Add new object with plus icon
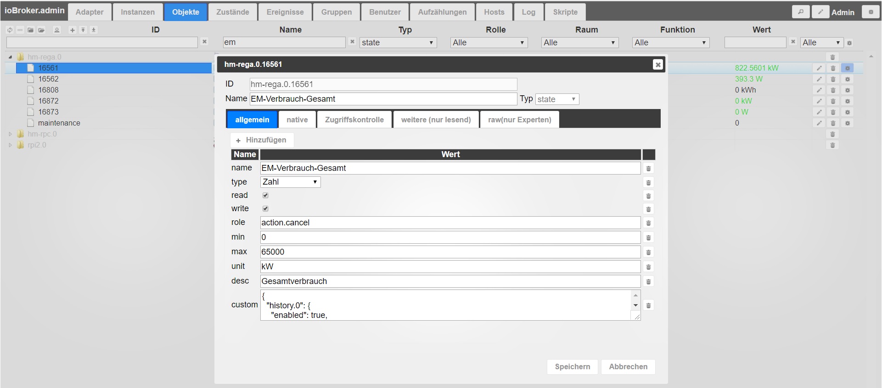The image size is (882, 388). tap(72, 30)
